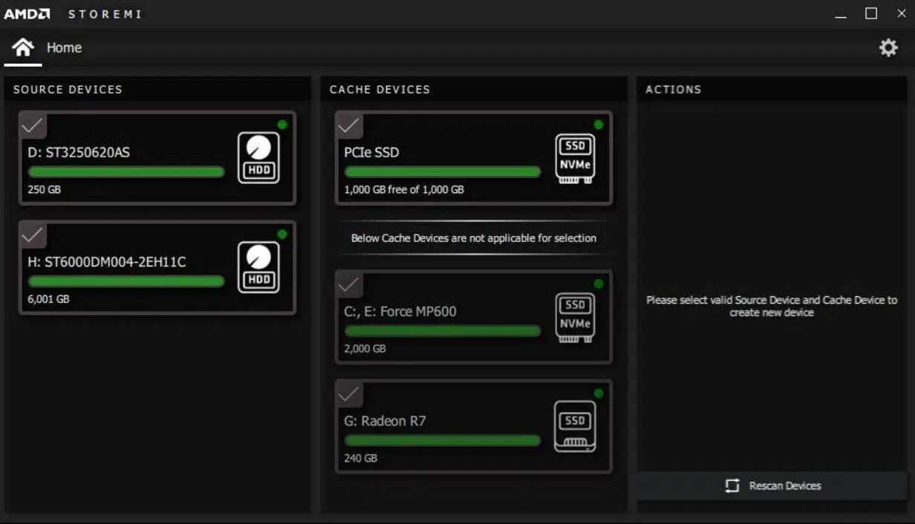Click SSD icon on G: Radeon R7 card
Viewport: 915px width, 524px height.
click(575, 427)
